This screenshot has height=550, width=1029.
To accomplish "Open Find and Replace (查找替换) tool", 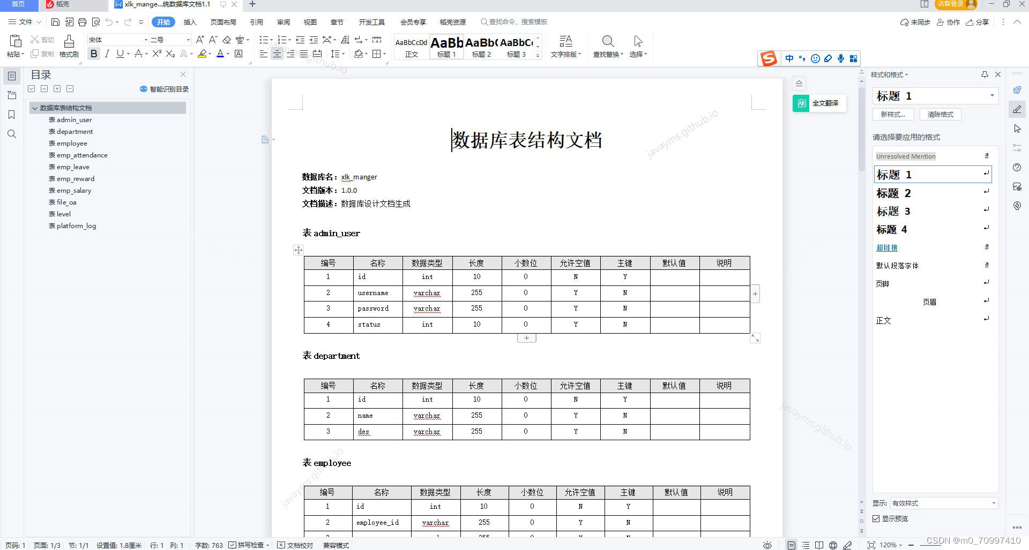I will point(608,46).
